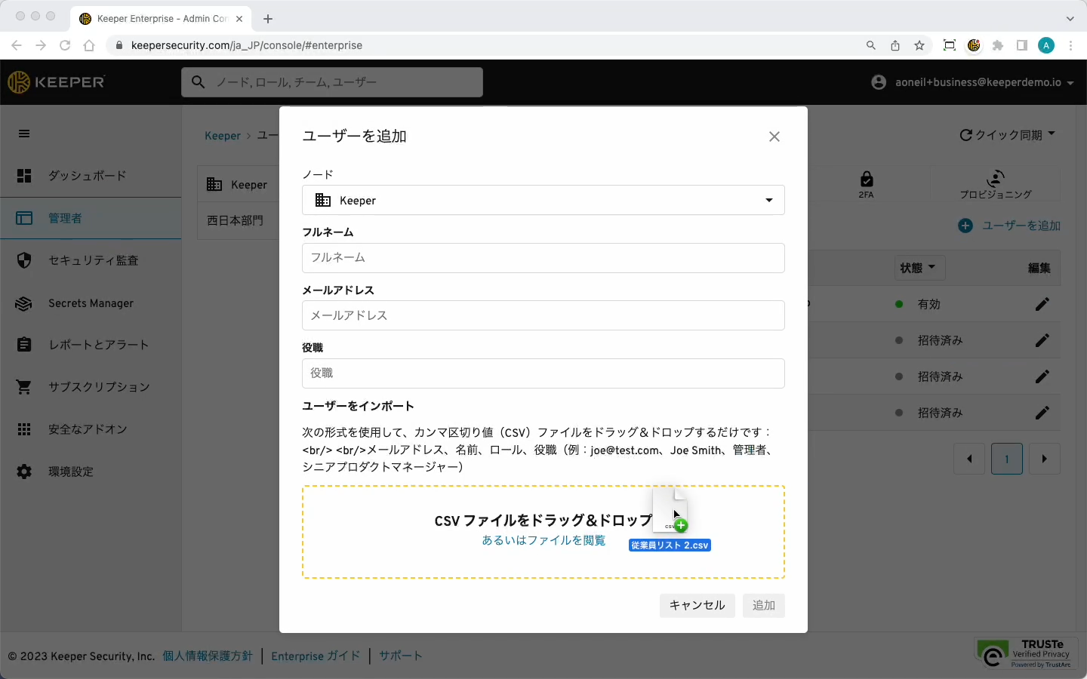Switch to the 2FA tab

pyautogui.click(x=866, y=184)
